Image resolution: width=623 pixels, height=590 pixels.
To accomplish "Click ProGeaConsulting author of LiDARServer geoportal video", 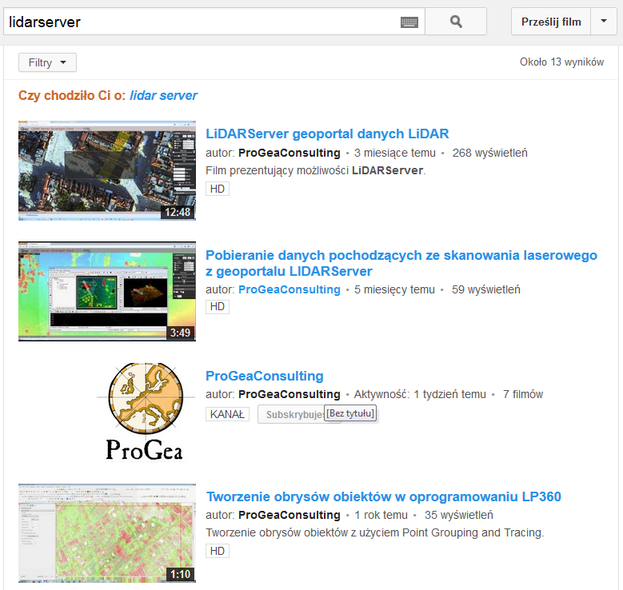I will (x=290, y=153).
